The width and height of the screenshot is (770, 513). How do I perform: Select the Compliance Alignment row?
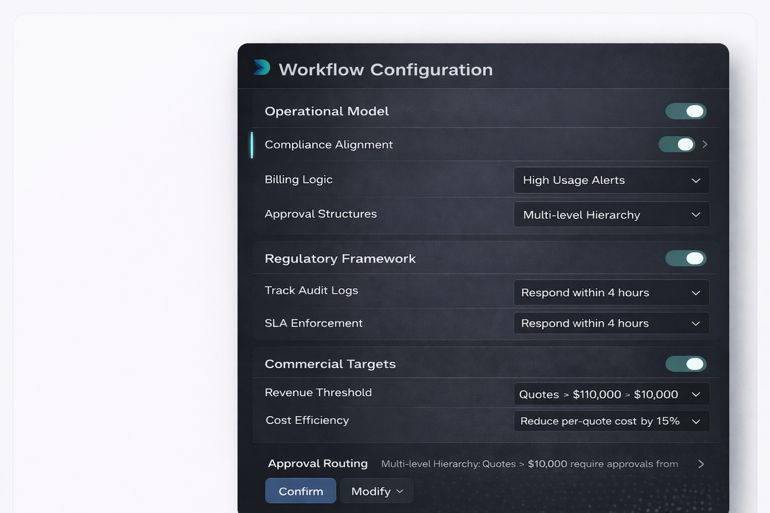pos(329,145)
